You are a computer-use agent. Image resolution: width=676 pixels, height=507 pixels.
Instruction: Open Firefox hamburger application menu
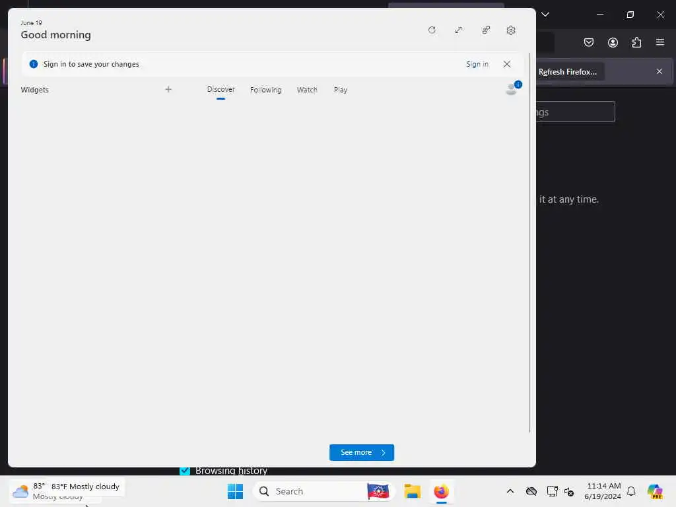click(x=660, y=42)
